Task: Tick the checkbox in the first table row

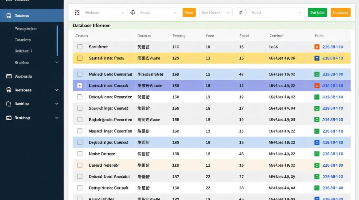Action: (80, 47)
